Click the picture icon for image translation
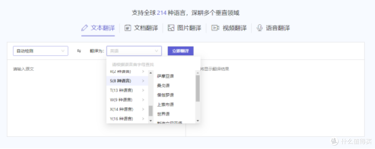This screenshot has width=375, height=149. [x=171, y=28]
